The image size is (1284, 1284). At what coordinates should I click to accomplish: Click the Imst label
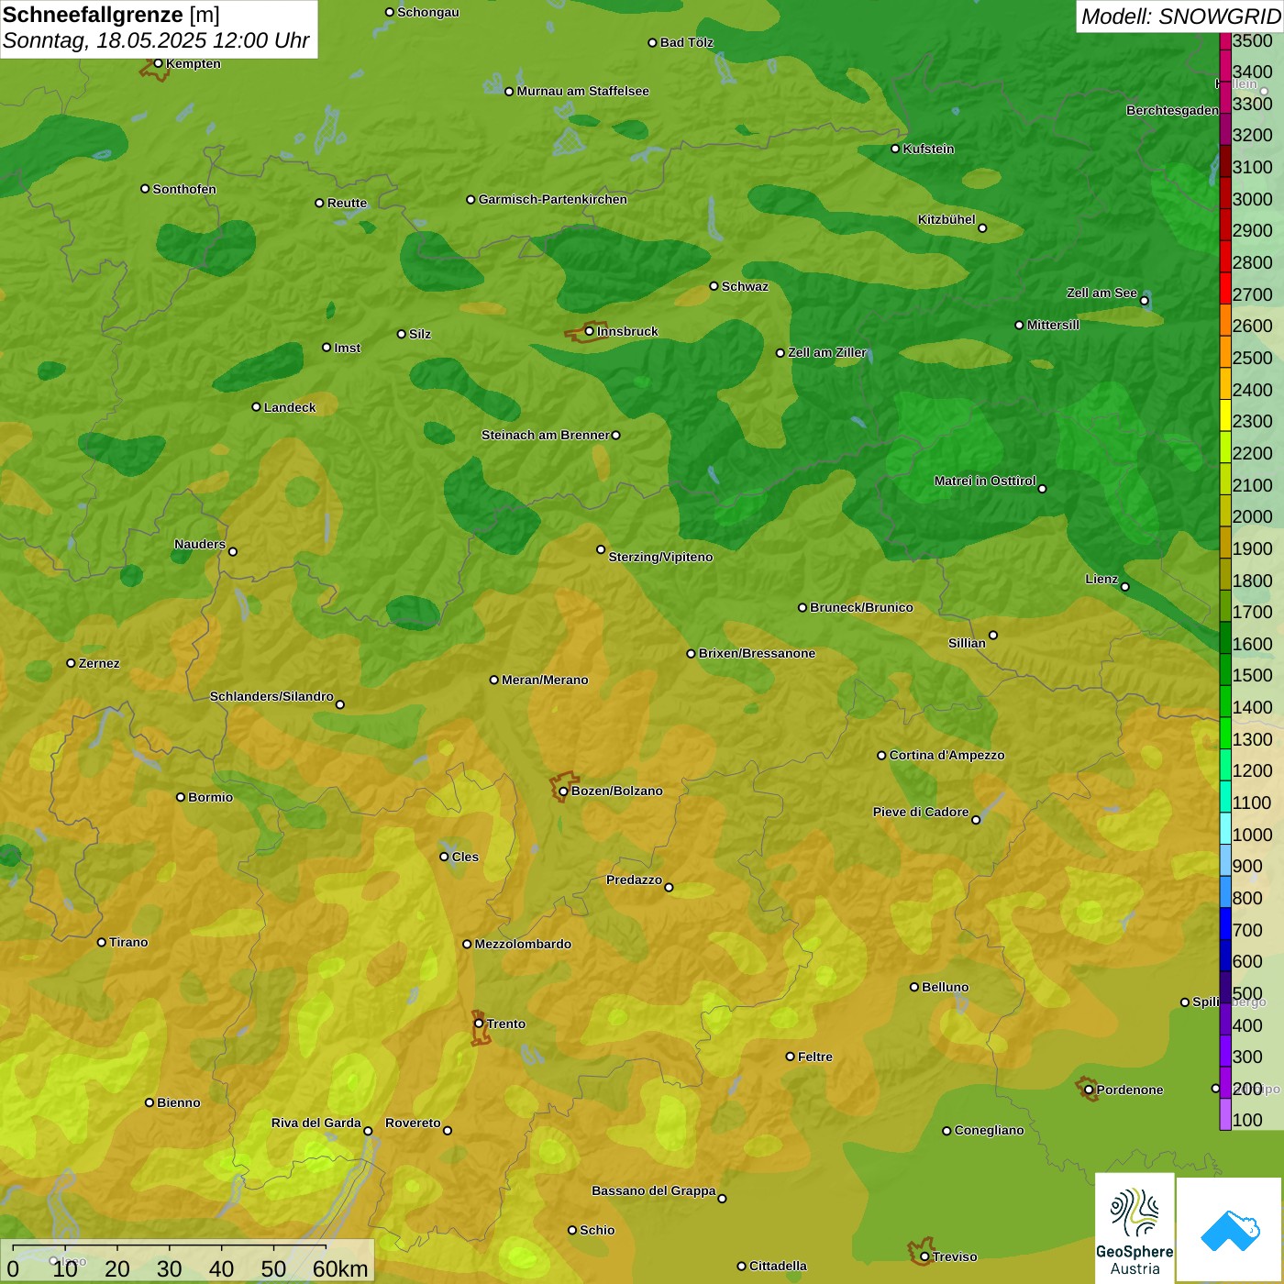[x=348, y=348]
